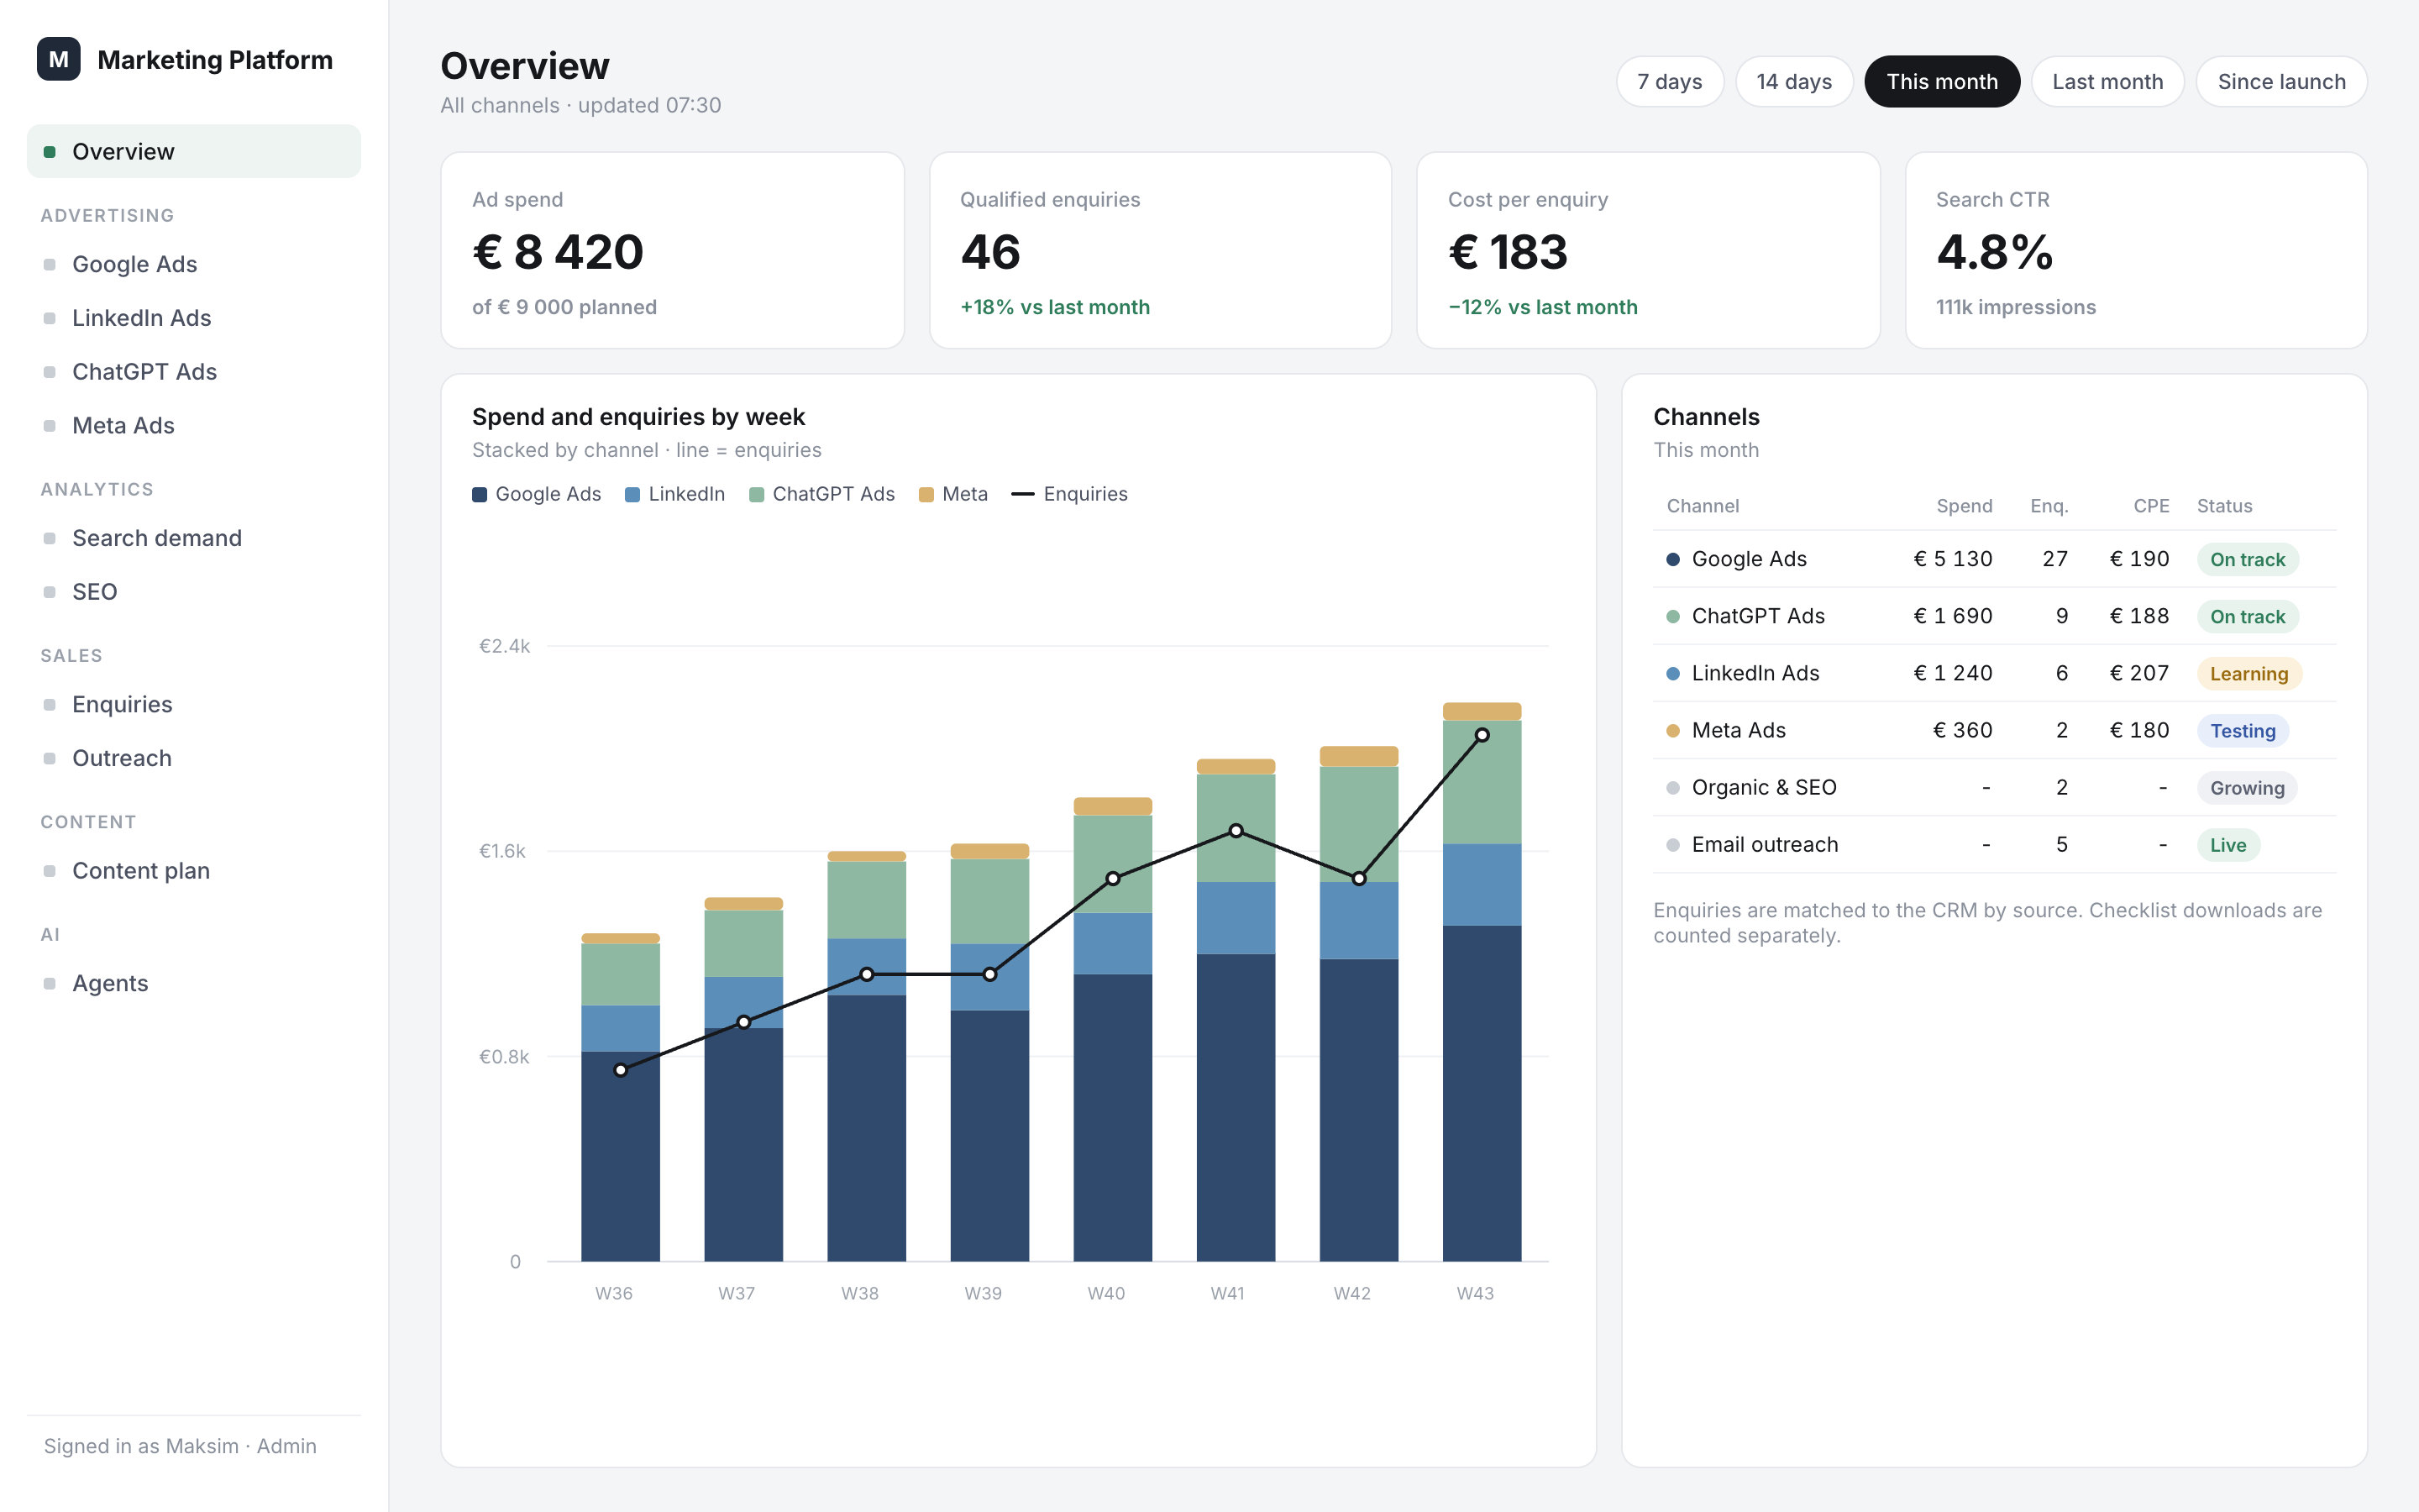Switch to Last month range
Screen dimensions: 2419x1512
2107,82
